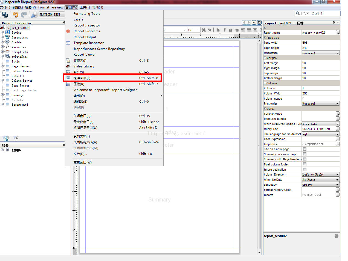Open the document list dropdown arrow

click(254, 22)
